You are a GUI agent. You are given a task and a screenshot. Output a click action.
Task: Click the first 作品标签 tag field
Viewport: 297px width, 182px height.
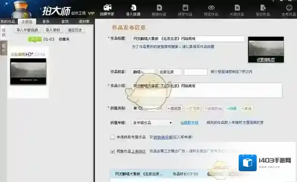pos(144,72)
